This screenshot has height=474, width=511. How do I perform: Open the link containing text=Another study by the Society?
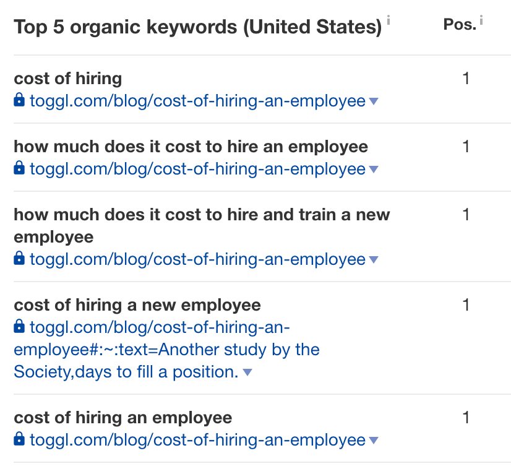[166, 350]
